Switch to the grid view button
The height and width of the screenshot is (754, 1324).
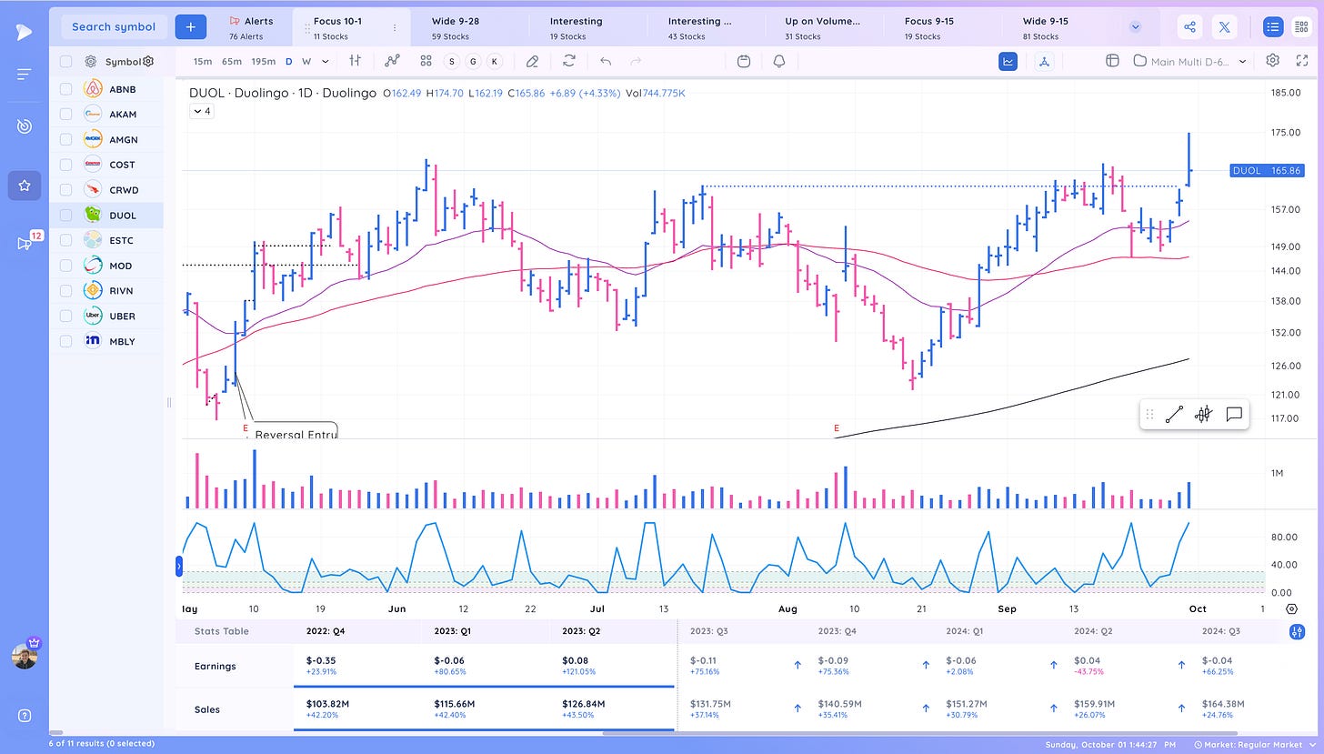(x=1301, y=27)
